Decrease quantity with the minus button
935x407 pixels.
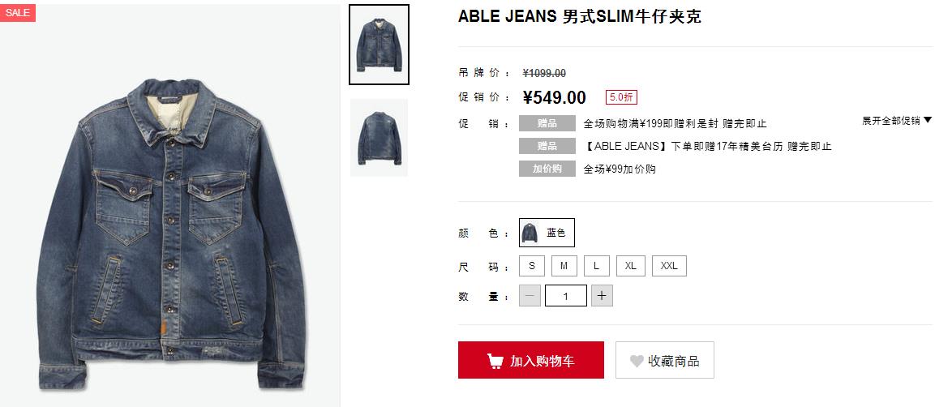pos(530,296)
